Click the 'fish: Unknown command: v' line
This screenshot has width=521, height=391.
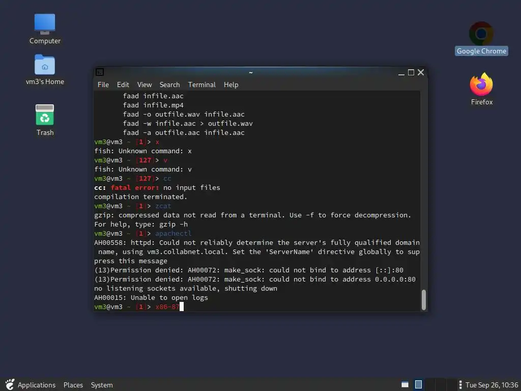143,169
